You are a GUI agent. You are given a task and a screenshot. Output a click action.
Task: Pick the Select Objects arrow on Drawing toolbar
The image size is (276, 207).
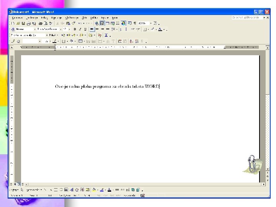pos(22,190)
